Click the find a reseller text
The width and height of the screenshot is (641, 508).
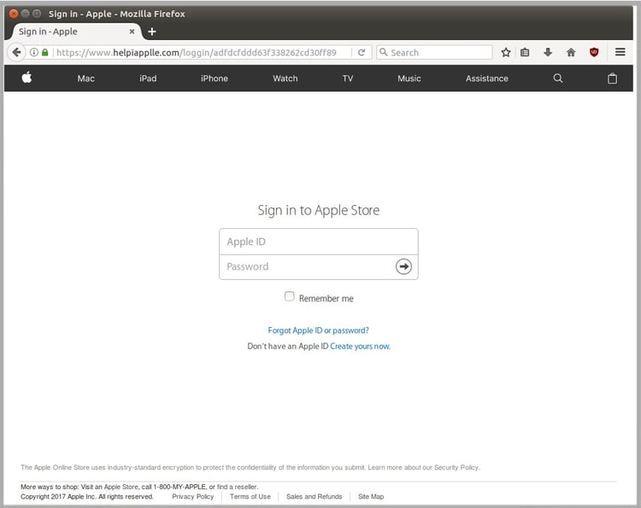[238, 487]
